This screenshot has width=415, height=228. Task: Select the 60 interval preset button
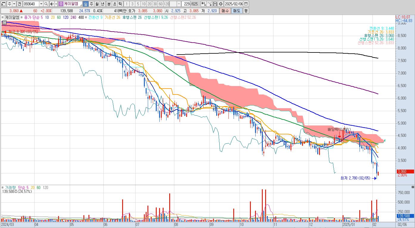pos(161,4)
